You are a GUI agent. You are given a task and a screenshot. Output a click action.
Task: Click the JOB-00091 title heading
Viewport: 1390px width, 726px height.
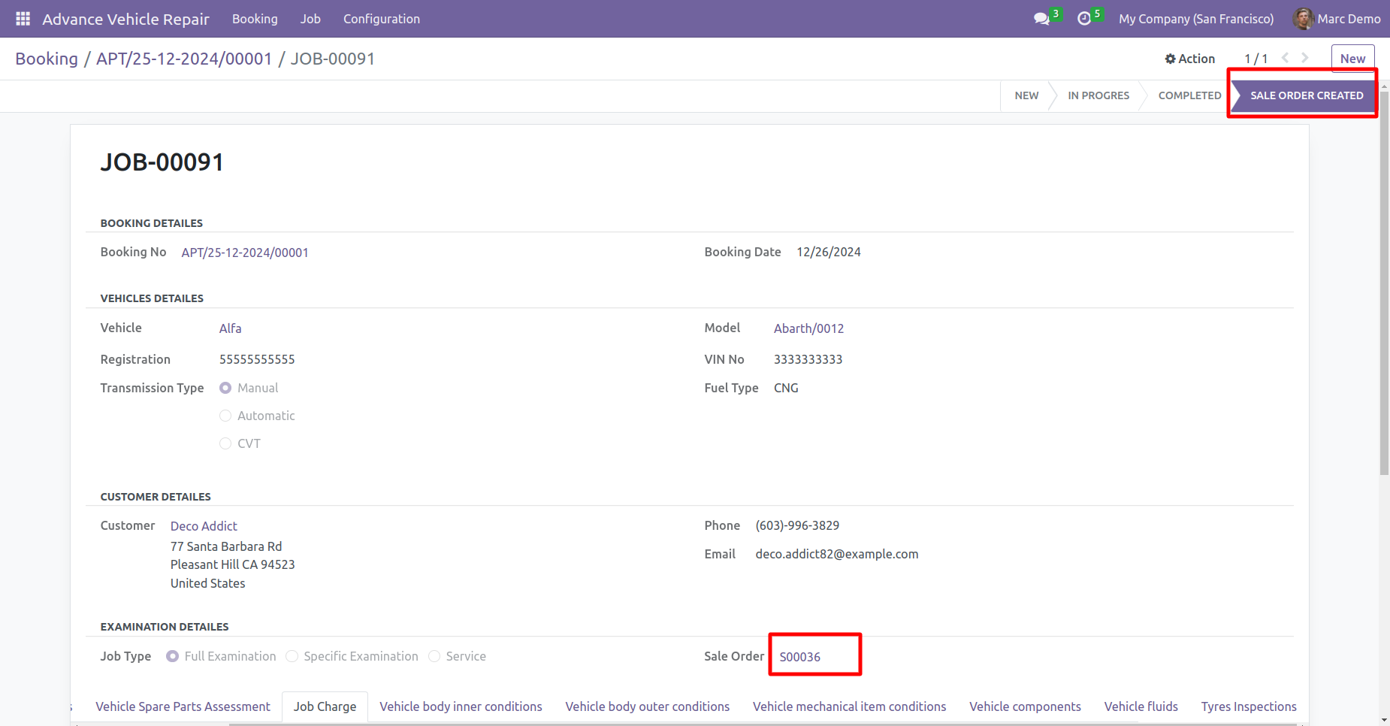162,162
